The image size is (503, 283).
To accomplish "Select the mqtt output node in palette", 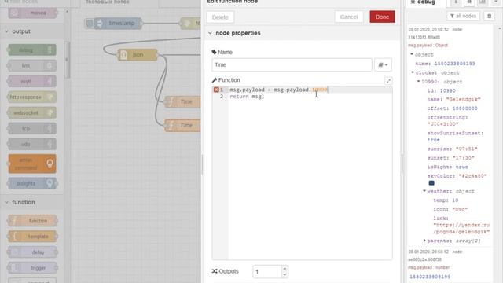I will 31,82.
